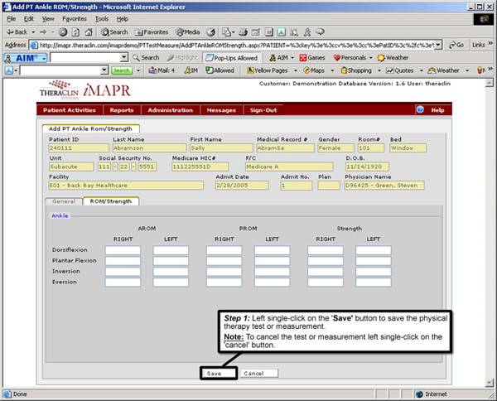
Task: Click Sign-Out in the navigation bar
Action: pyautogui.click(x=263, y=110)
